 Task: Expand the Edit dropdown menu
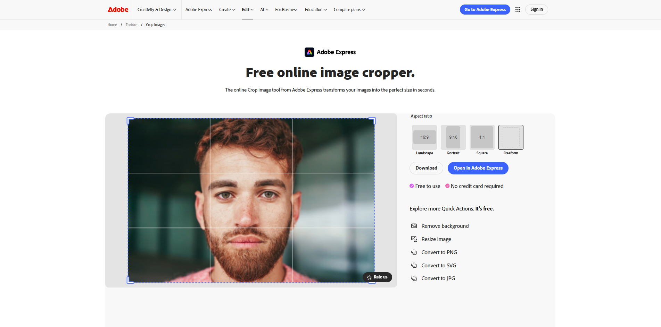(248, 10)
